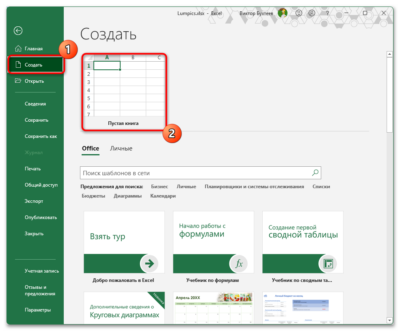Click the search magnifier in the template search bar
This screenshot has width=400, height=331.
(x=315, y=172)
